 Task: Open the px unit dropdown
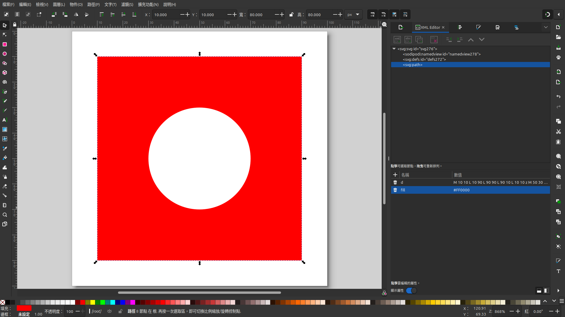tap(353, 15)
